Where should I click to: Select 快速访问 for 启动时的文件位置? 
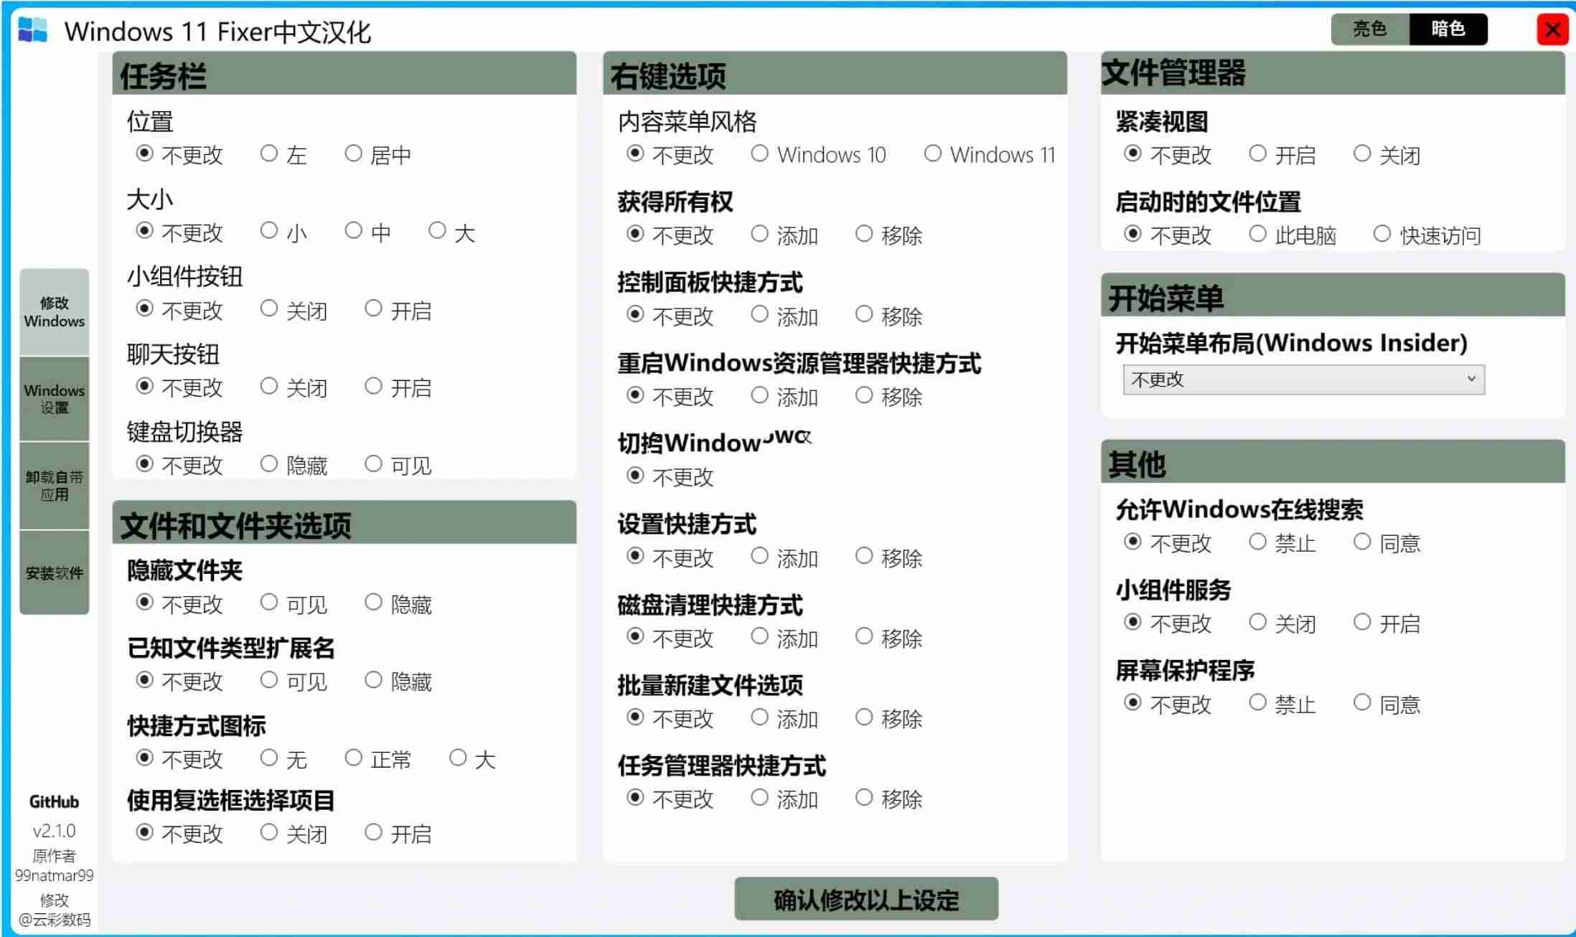pyautogui.click(x=1427, y=235)
